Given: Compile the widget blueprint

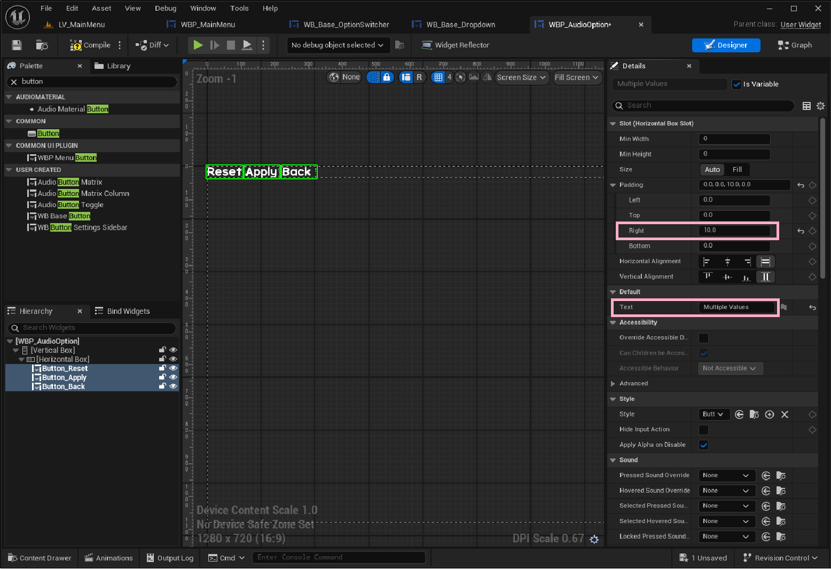Looking at the screenshot, I should [90, 45].
